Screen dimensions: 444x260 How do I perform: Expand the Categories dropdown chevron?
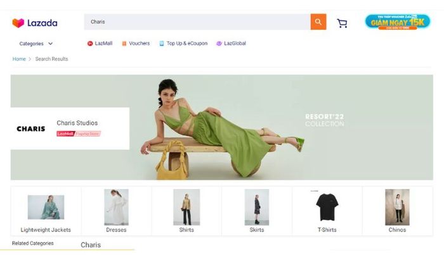coord(50,44)
